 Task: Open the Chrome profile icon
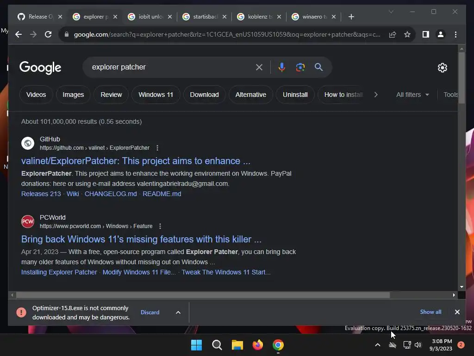(441, 34)
